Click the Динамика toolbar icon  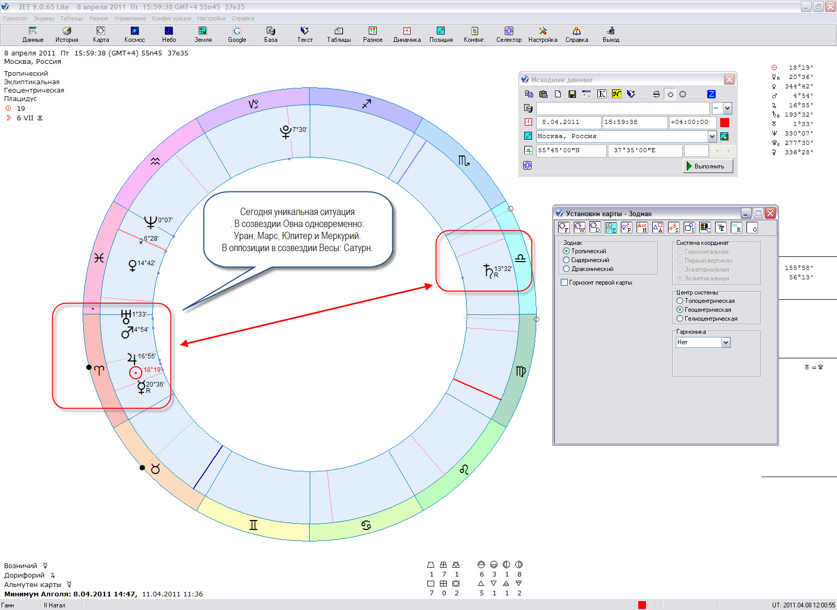click(406, 35)
